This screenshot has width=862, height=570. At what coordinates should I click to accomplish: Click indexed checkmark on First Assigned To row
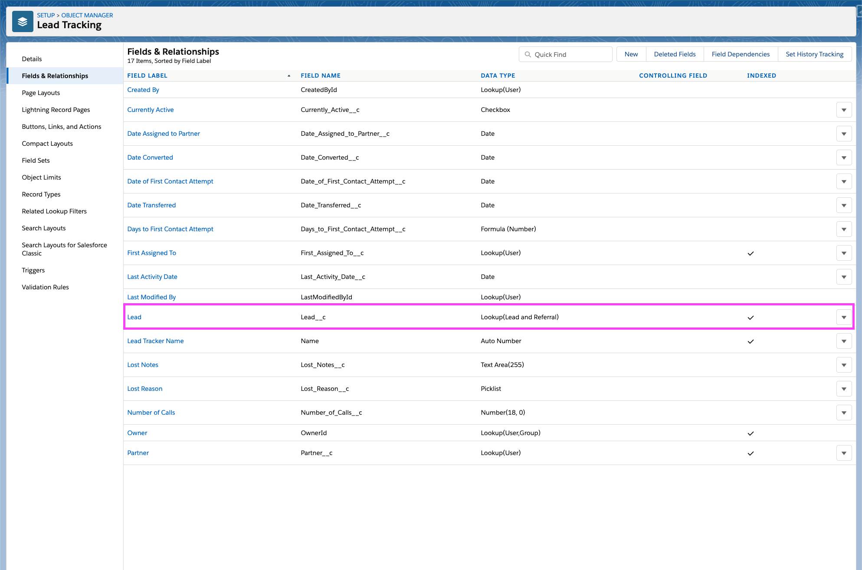tap(751, 253)
